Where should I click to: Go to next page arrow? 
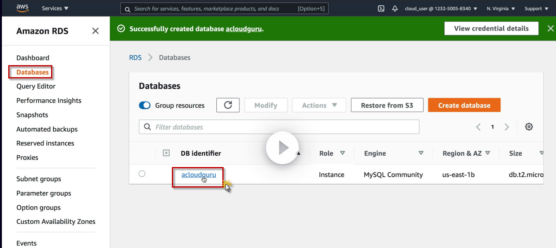pyautogui.click(x=507, y=127)
